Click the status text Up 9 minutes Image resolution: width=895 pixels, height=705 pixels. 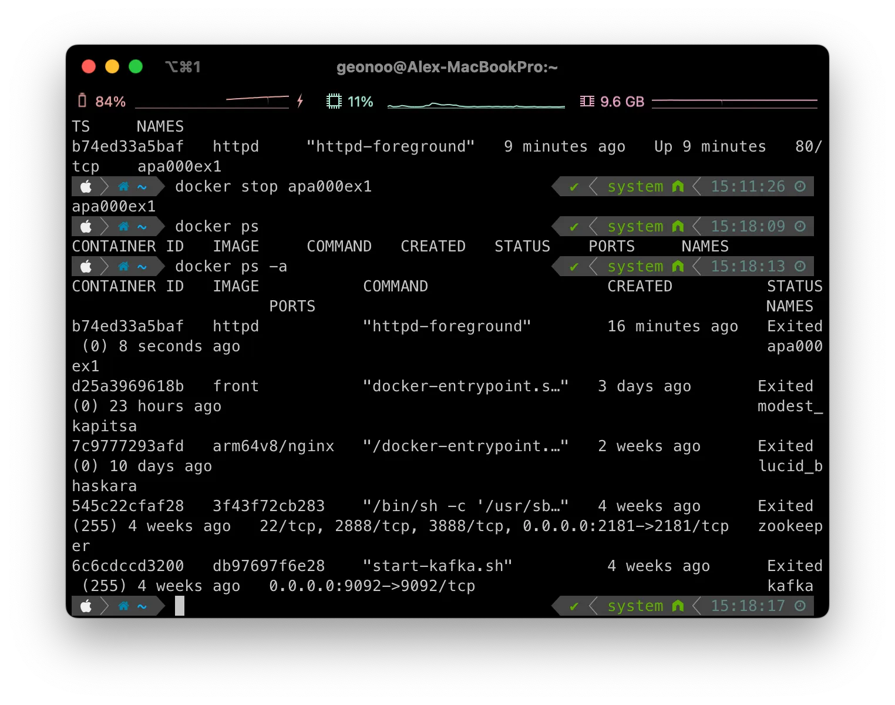point(711,147)
